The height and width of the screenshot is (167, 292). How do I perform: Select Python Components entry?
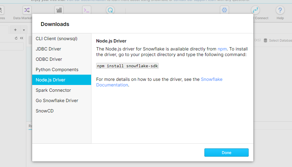(x=62, y=70)
